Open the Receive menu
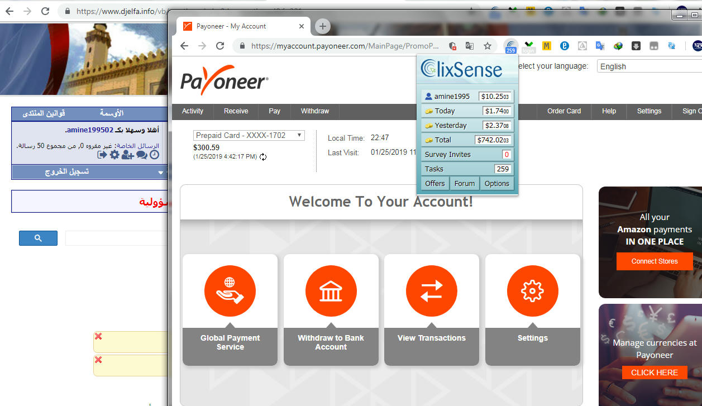The height and width of the screenshot is (406, 702). pos(236,111)
